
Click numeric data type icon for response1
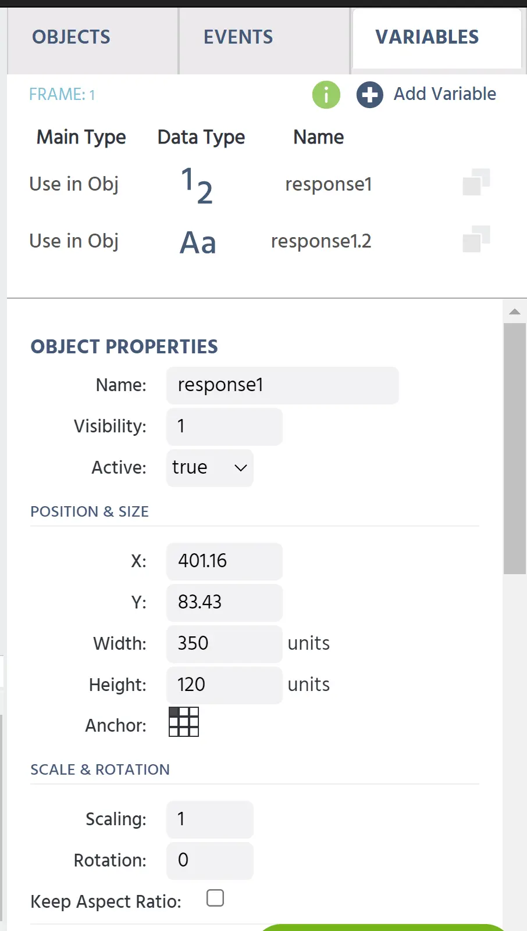(197, 185)
